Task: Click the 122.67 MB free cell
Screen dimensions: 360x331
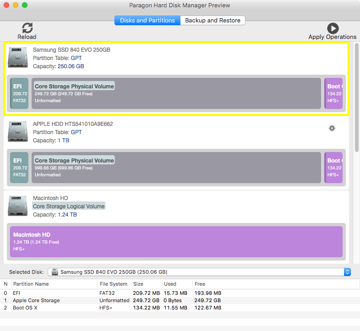Action: (x=208, y=308)
